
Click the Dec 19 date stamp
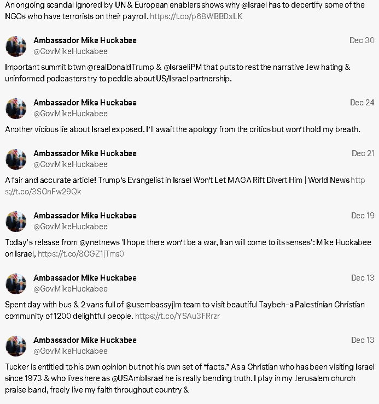point(363,216)
